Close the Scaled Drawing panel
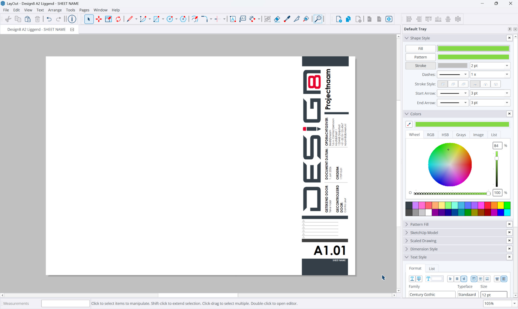The height and width of the screenshot is (309, 518). (509, 241)
